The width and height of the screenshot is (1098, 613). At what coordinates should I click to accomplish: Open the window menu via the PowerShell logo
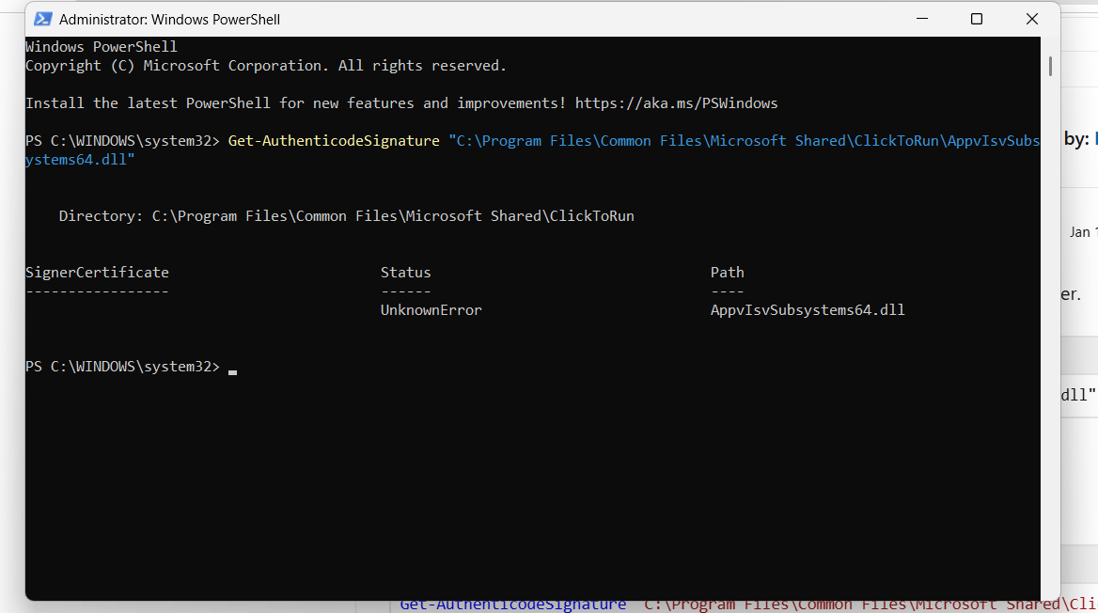point(42,18)
